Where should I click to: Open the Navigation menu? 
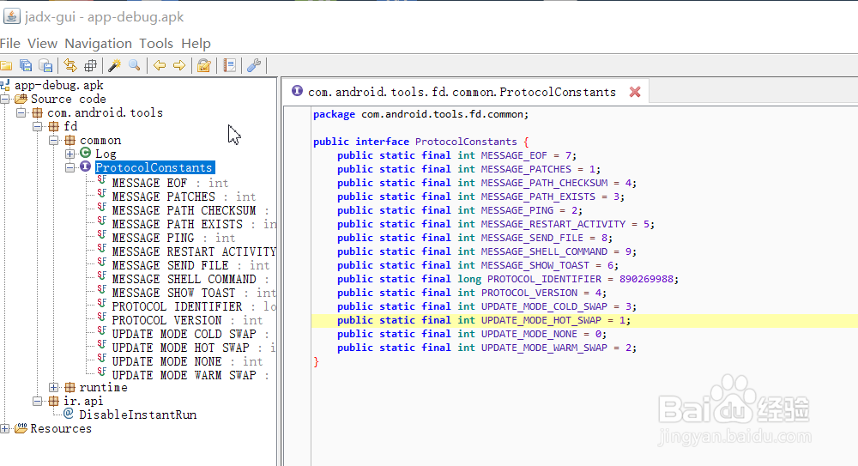pos(99,43)
